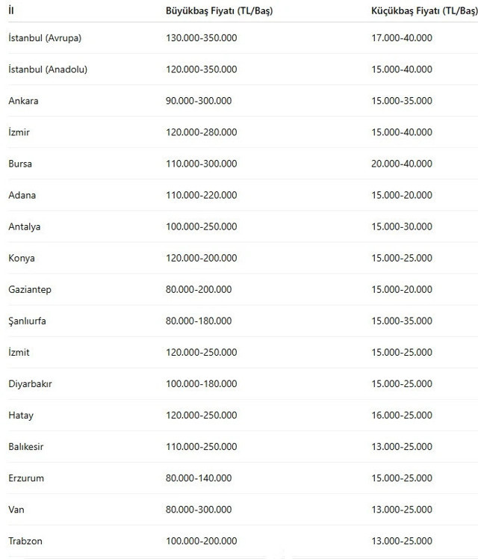Click İzmir's büyükbaş price 120.000-280.000

coord(201,132)
